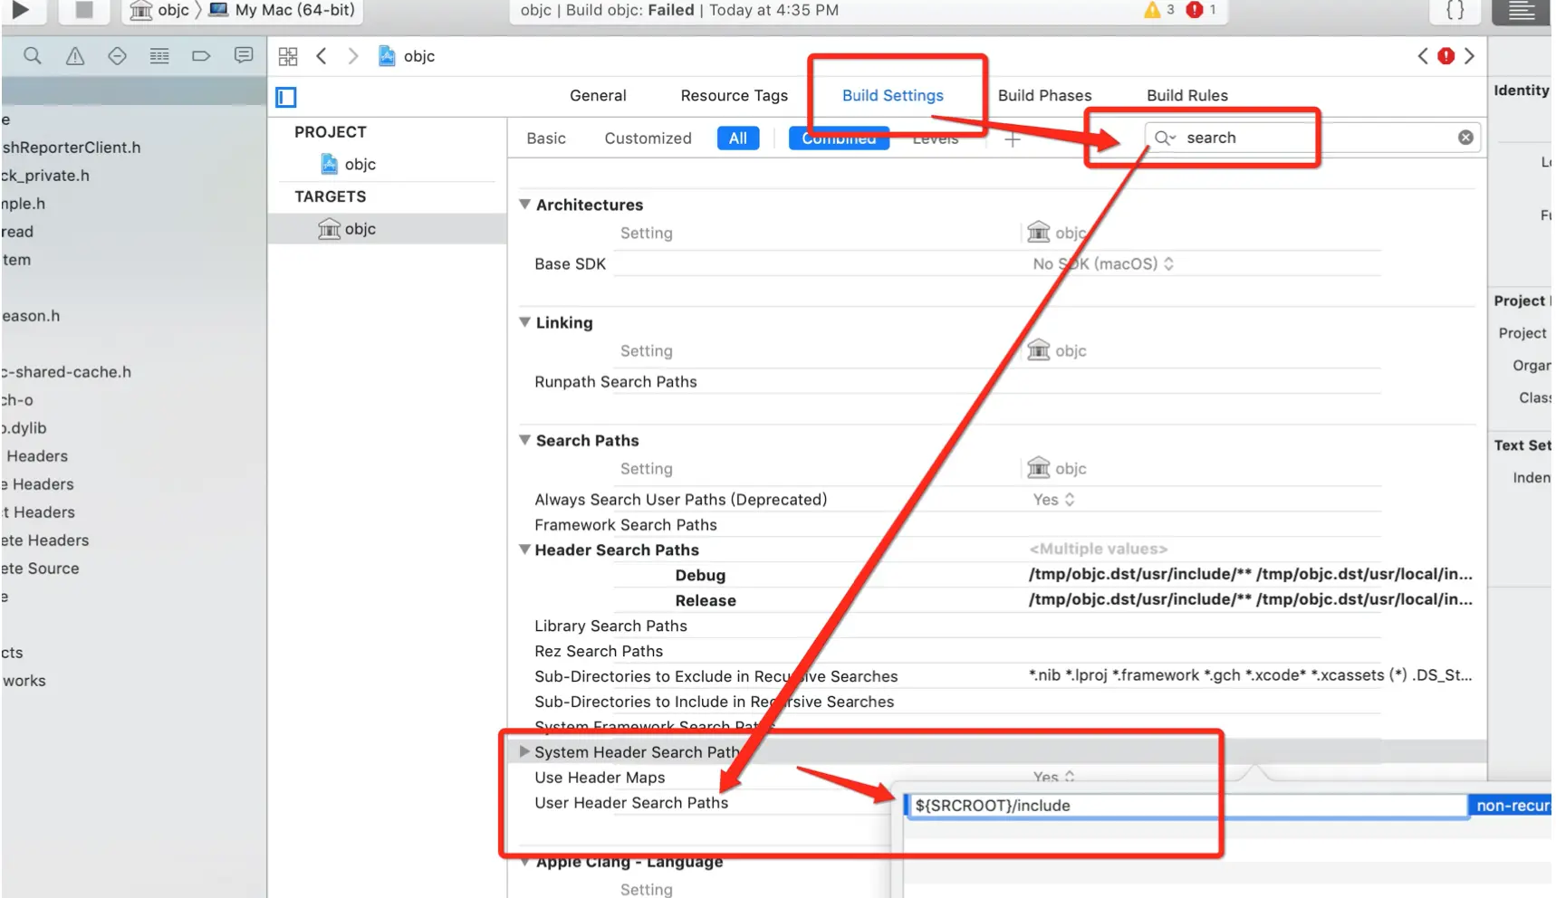Show Customized build settings
1556x898 pixels.
(x=648, y=139)
